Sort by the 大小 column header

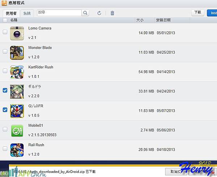point(140,20)
